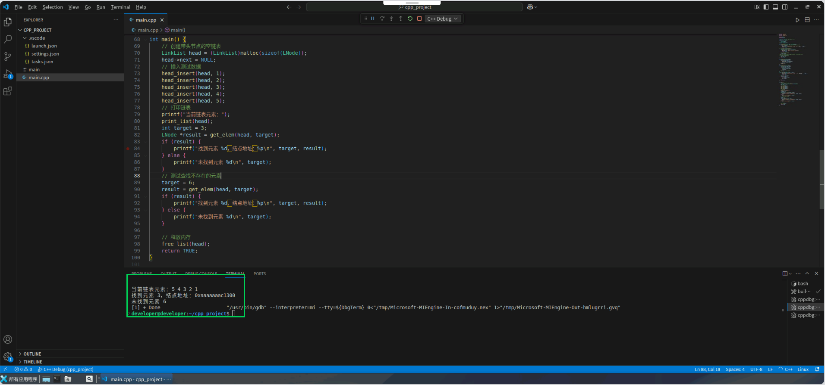The height and width of the screenshot is (385, 825).
Task: Change Spaces: 4 indentation setting
Action: [735, 369]
